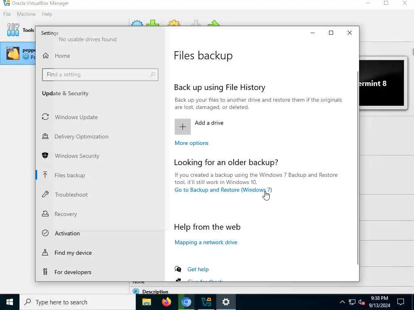Click the Troubleshoot wrench icon

pos(45,194)
